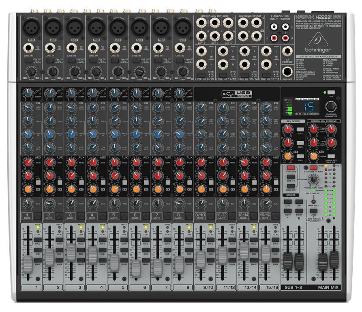Viewport: 362px width, 312px height.
Task: Click the RET 1 left aux return jack
Action: [201, 23]
